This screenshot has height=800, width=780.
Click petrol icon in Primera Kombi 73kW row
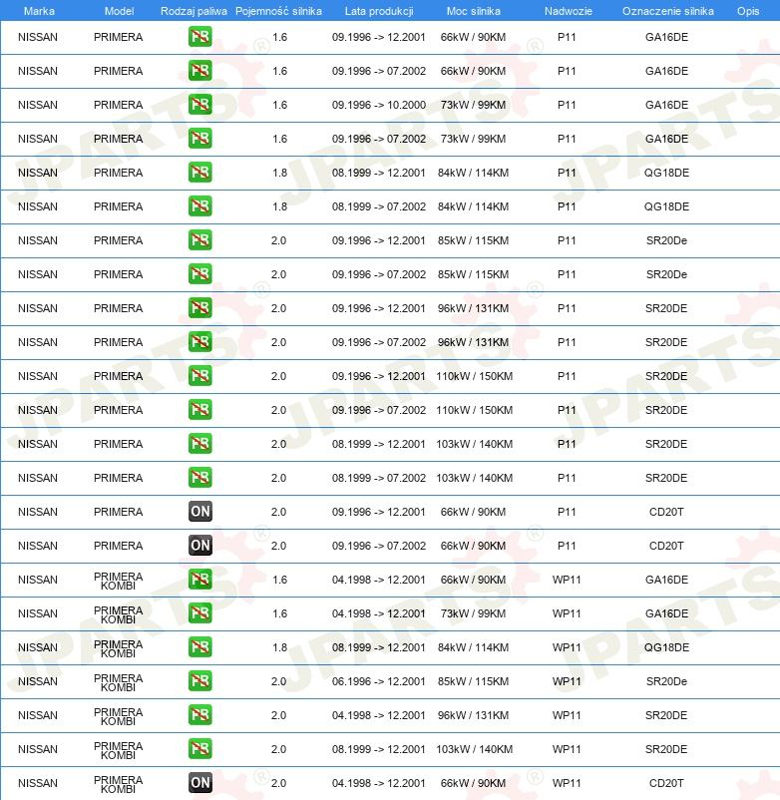pyautogui.click(x=199, y=613)
